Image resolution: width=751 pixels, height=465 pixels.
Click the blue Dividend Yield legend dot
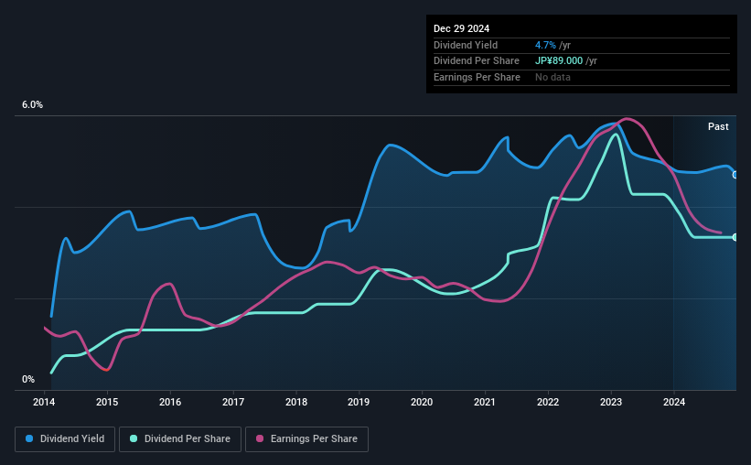pos(29,438)
